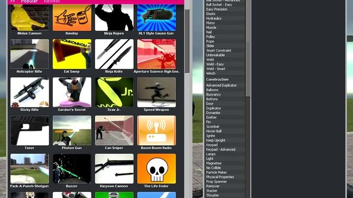Choose the Elastic constraint tool
The width and height of the screenshot is (353, 198).
click(x=211, y=14)
